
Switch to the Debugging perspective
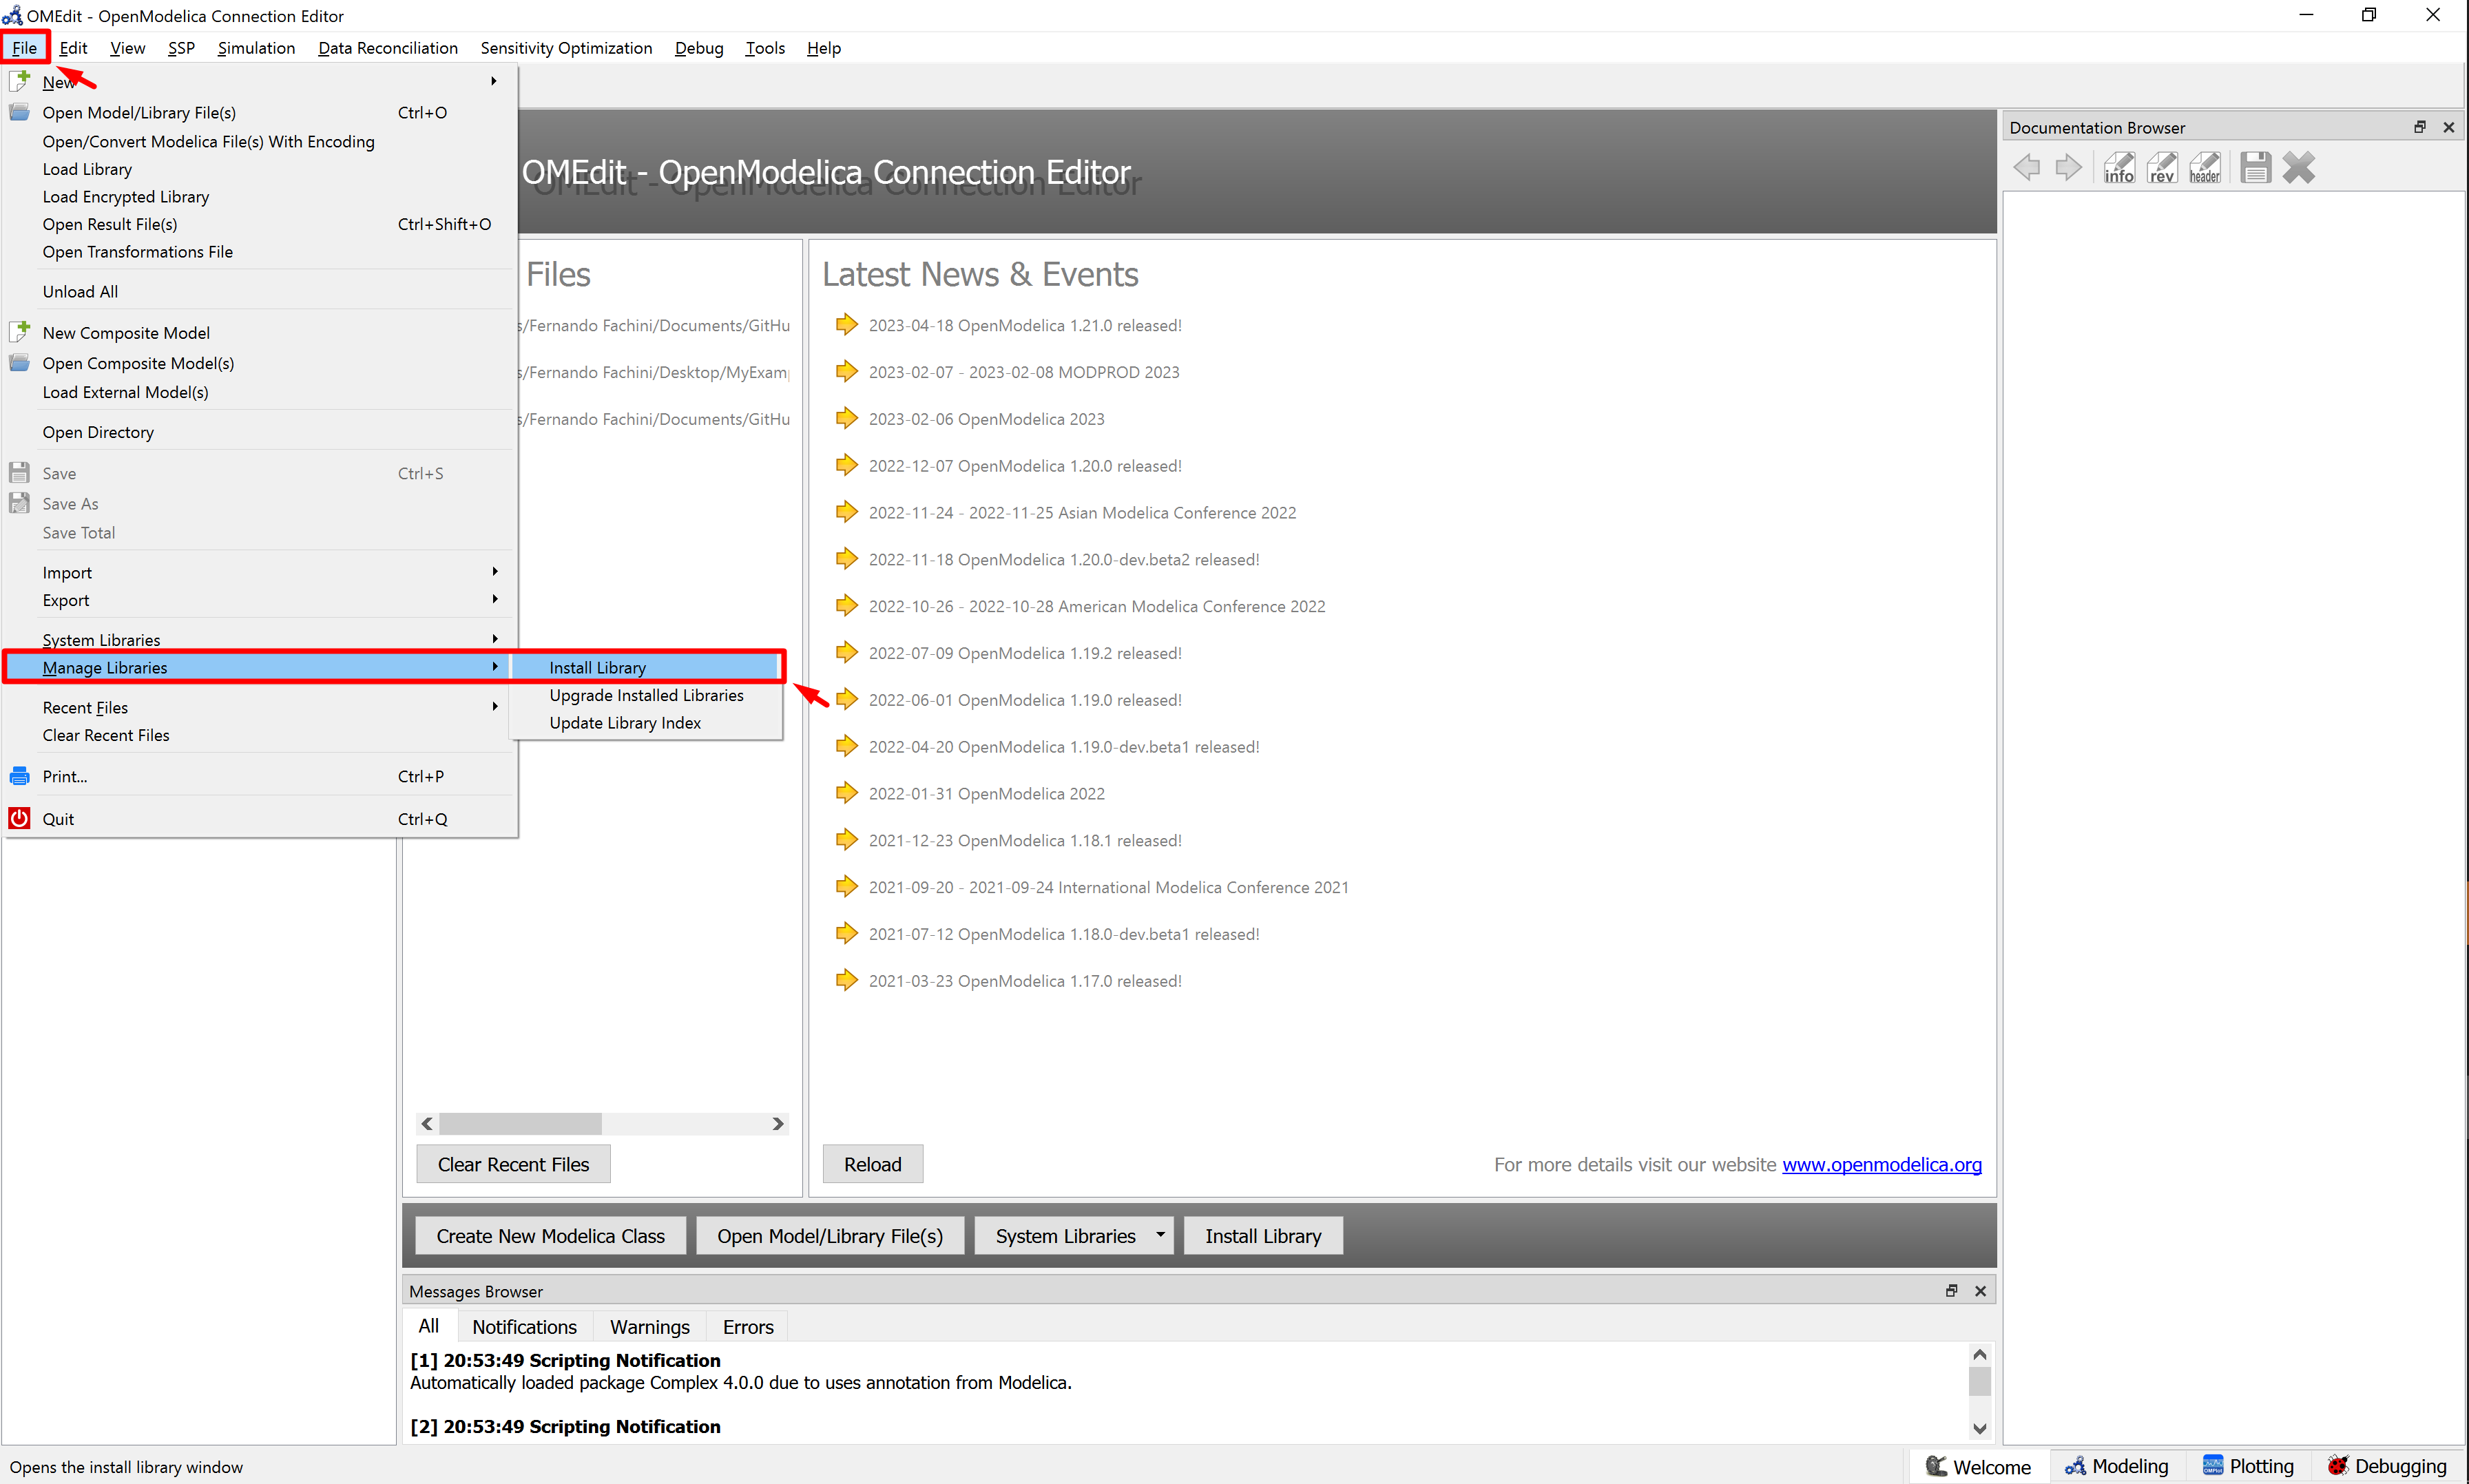tap(2386, 1466)
